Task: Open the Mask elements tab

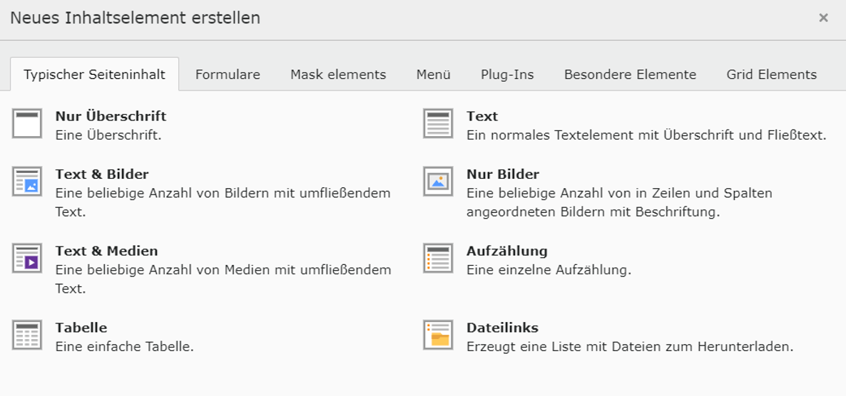Action: coord(338,75)
